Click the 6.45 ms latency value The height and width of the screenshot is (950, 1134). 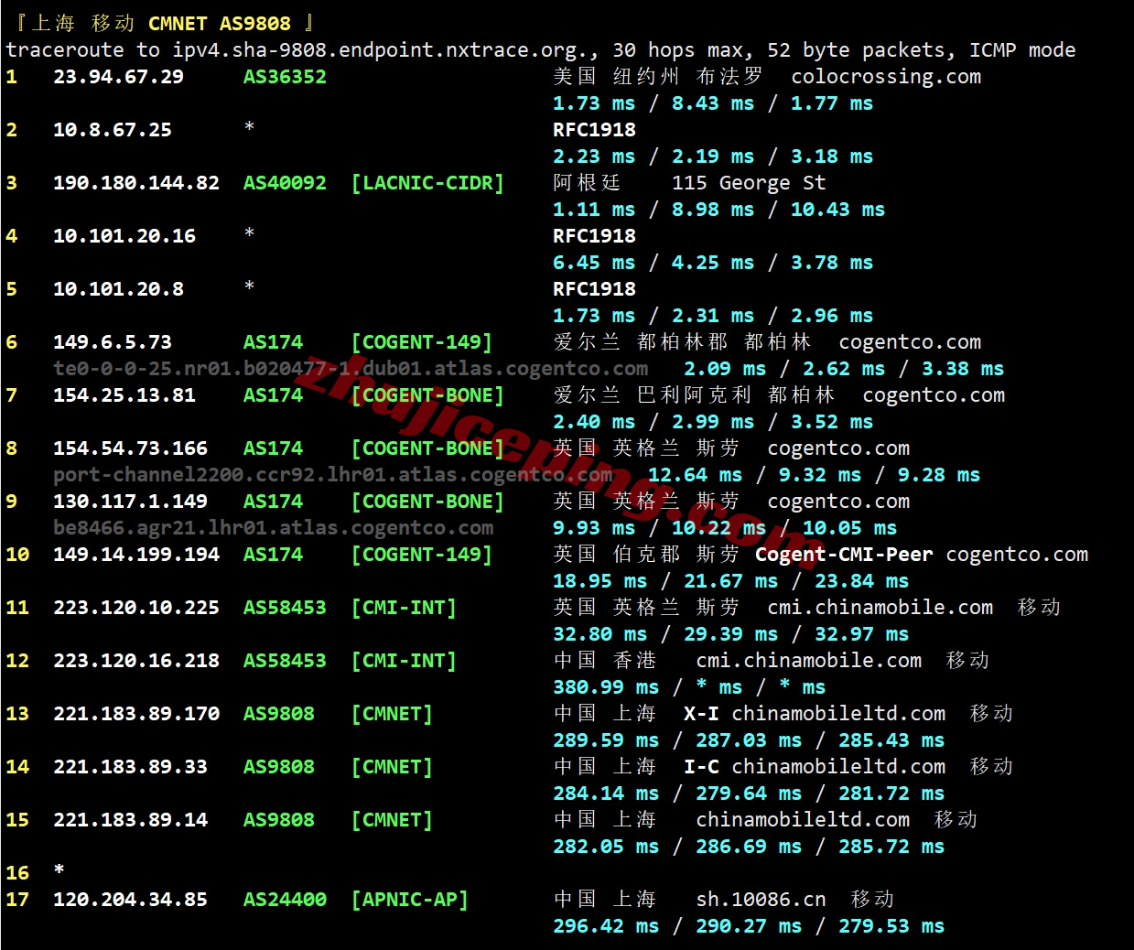pyautogui.click(x=594, y=263)
